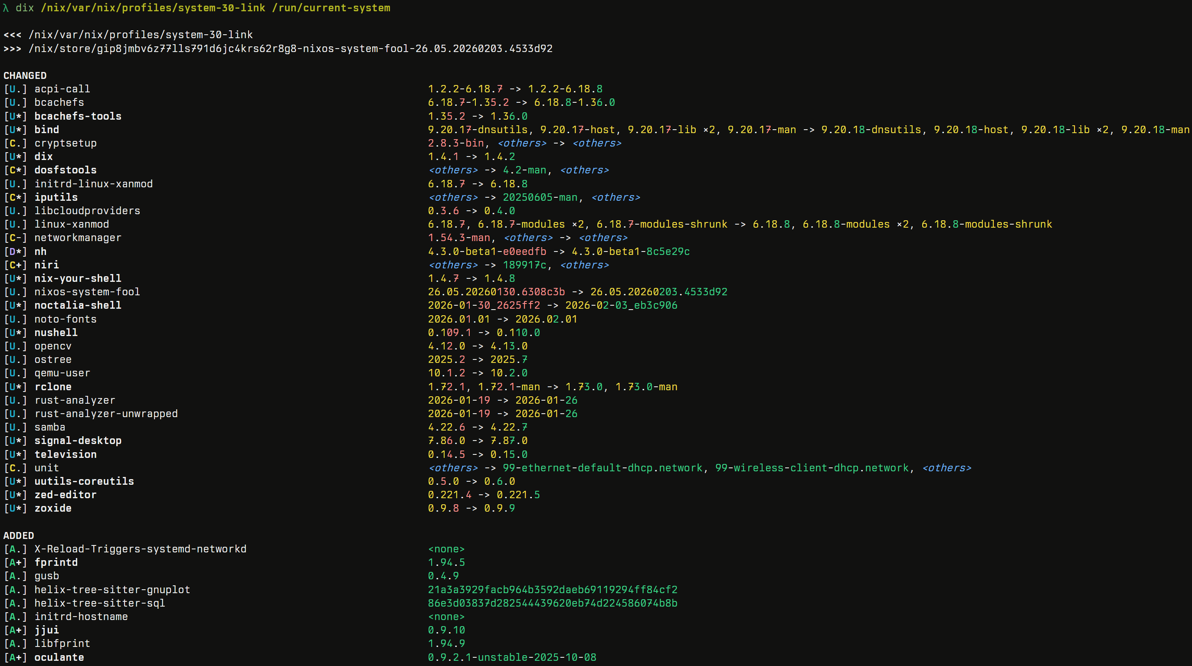This screenshot has width=1192, height=666.
Task: Click oculante version '0.9.2.1-unstable-2025-10-08'
Action: (x=512, y=657)
